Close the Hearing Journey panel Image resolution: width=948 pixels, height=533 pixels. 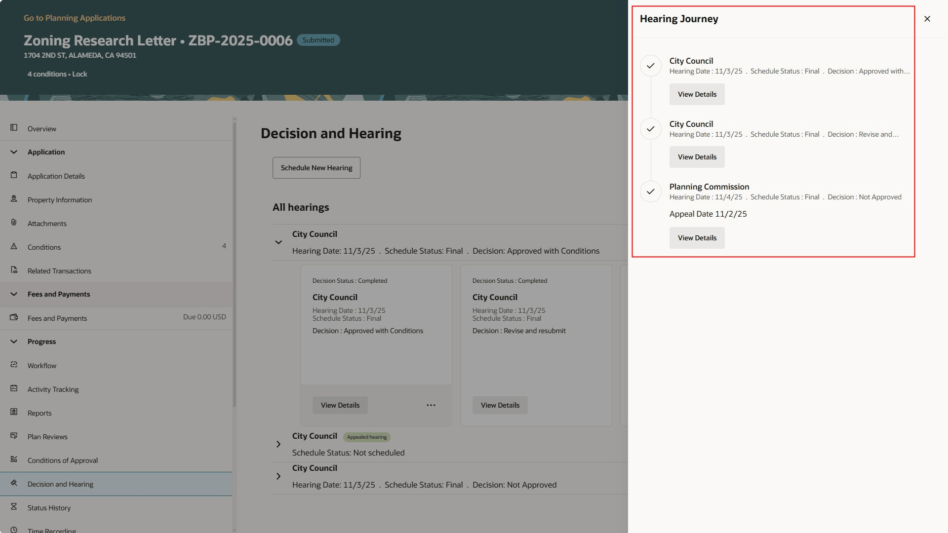point(927,19)
